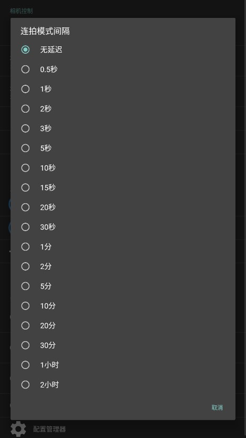Viewport: 246px width, 438px height.
Task: Click the 取消 cancel button
Action: 217,407
